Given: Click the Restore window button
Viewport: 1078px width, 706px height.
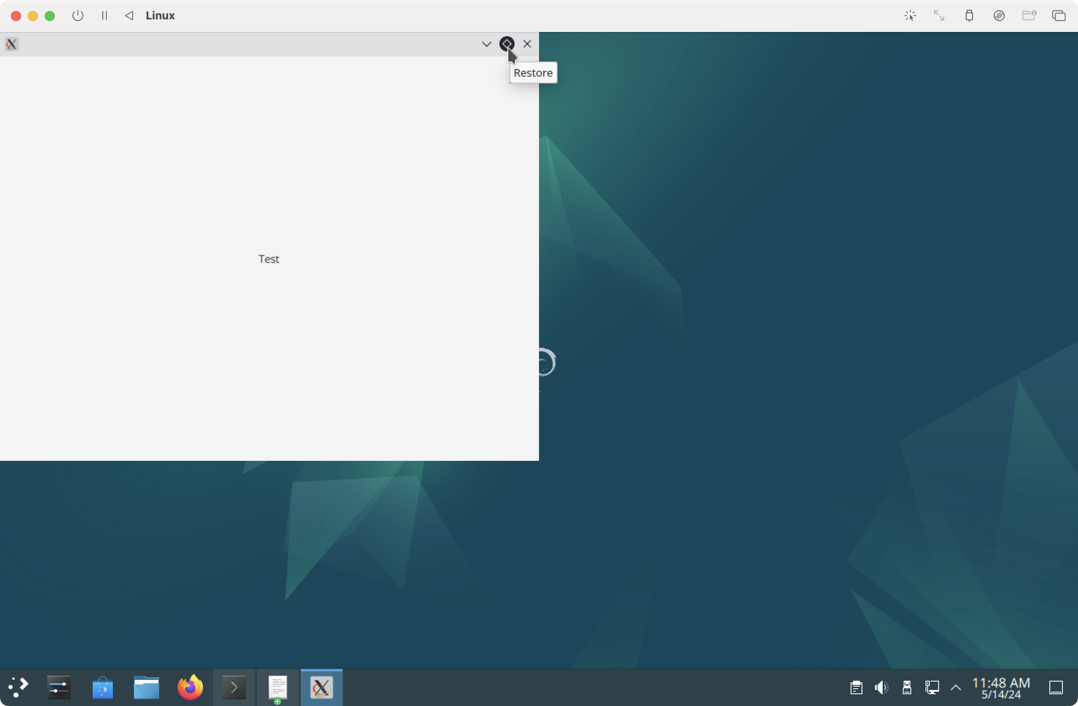Looking at the screenshot, I should (507, 44).
